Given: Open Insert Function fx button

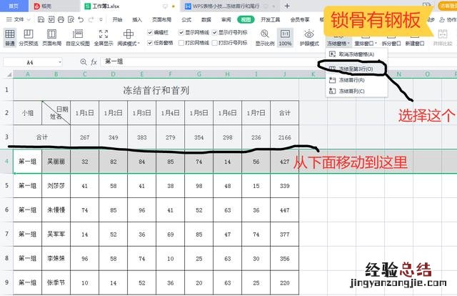Looking at the screenshot, I should coord(94,62).
